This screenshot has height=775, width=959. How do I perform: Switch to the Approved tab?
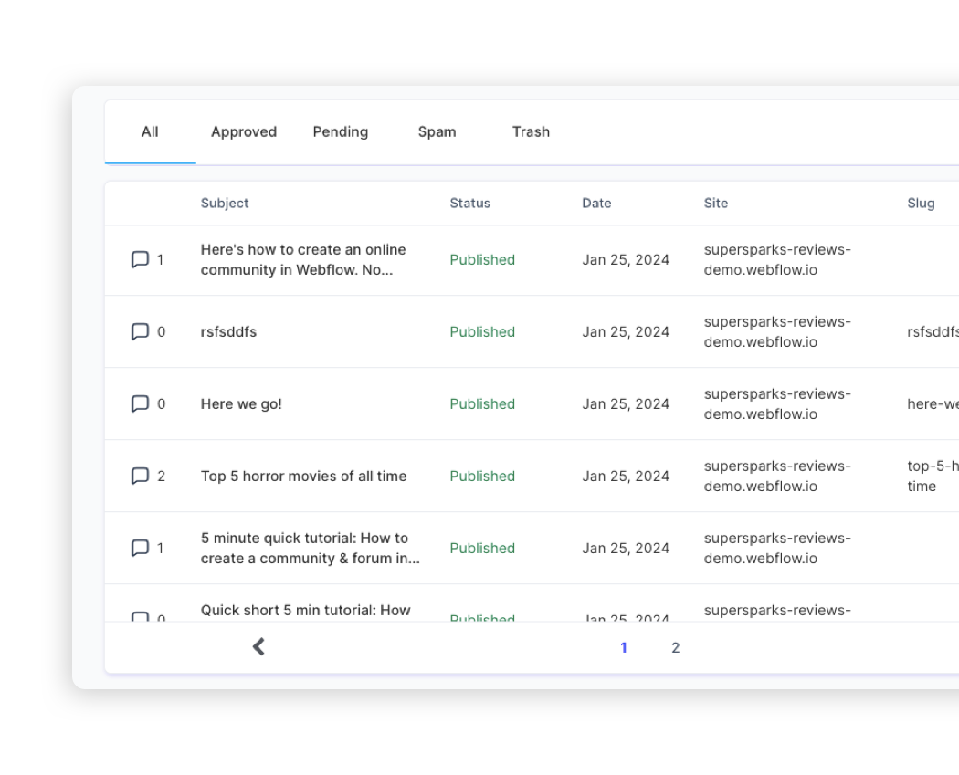tap(243, 131)
